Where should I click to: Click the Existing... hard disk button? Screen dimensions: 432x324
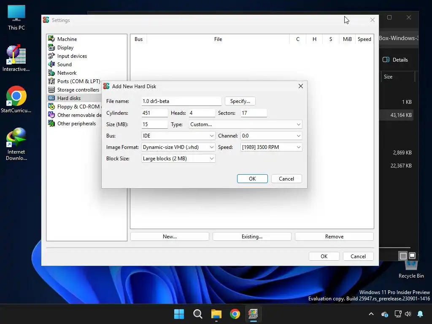point(252,237)
